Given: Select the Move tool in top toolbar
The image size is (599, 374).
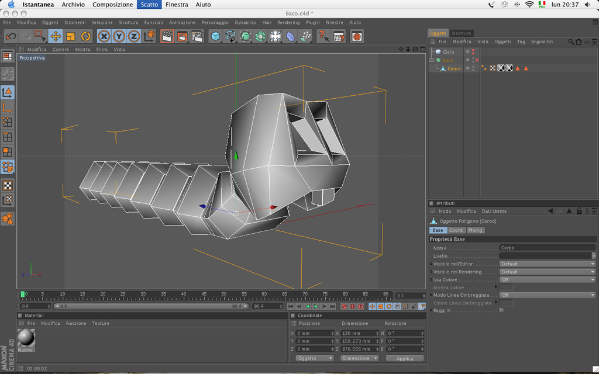Looking at the screenshot, I should [56, 36].
